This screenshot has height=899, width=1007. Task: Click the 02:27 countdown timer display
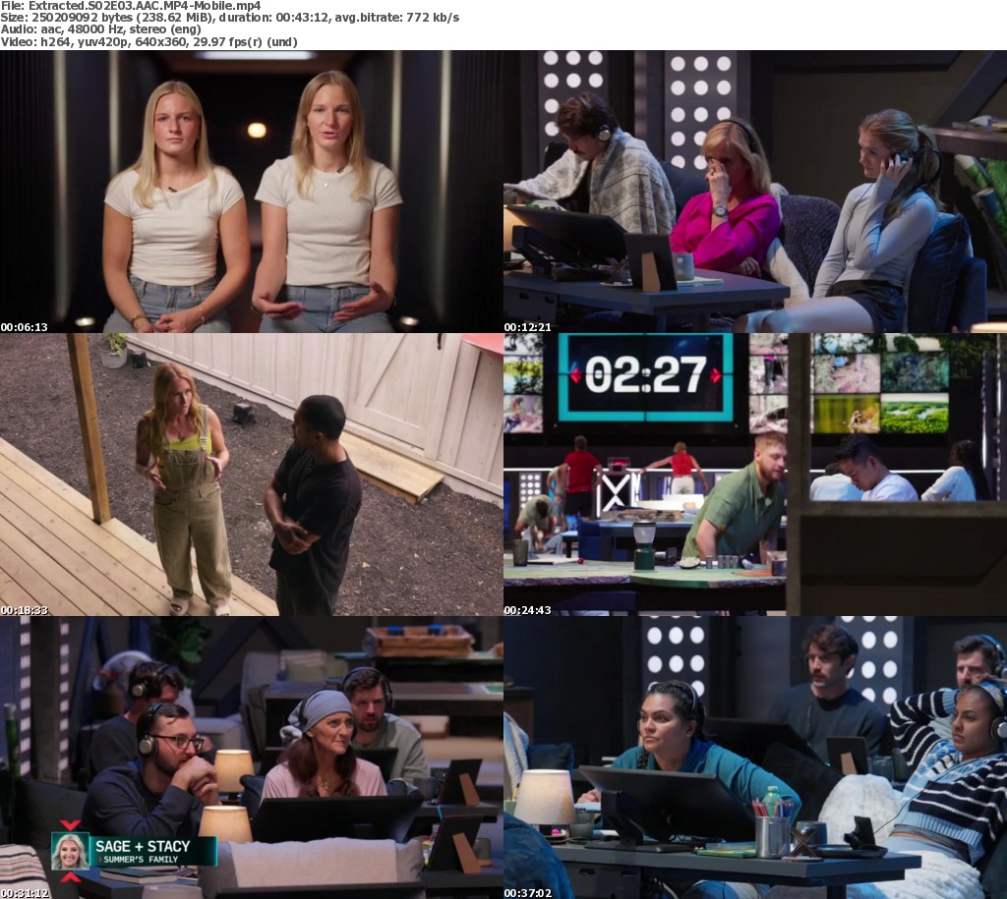[646, 375]
